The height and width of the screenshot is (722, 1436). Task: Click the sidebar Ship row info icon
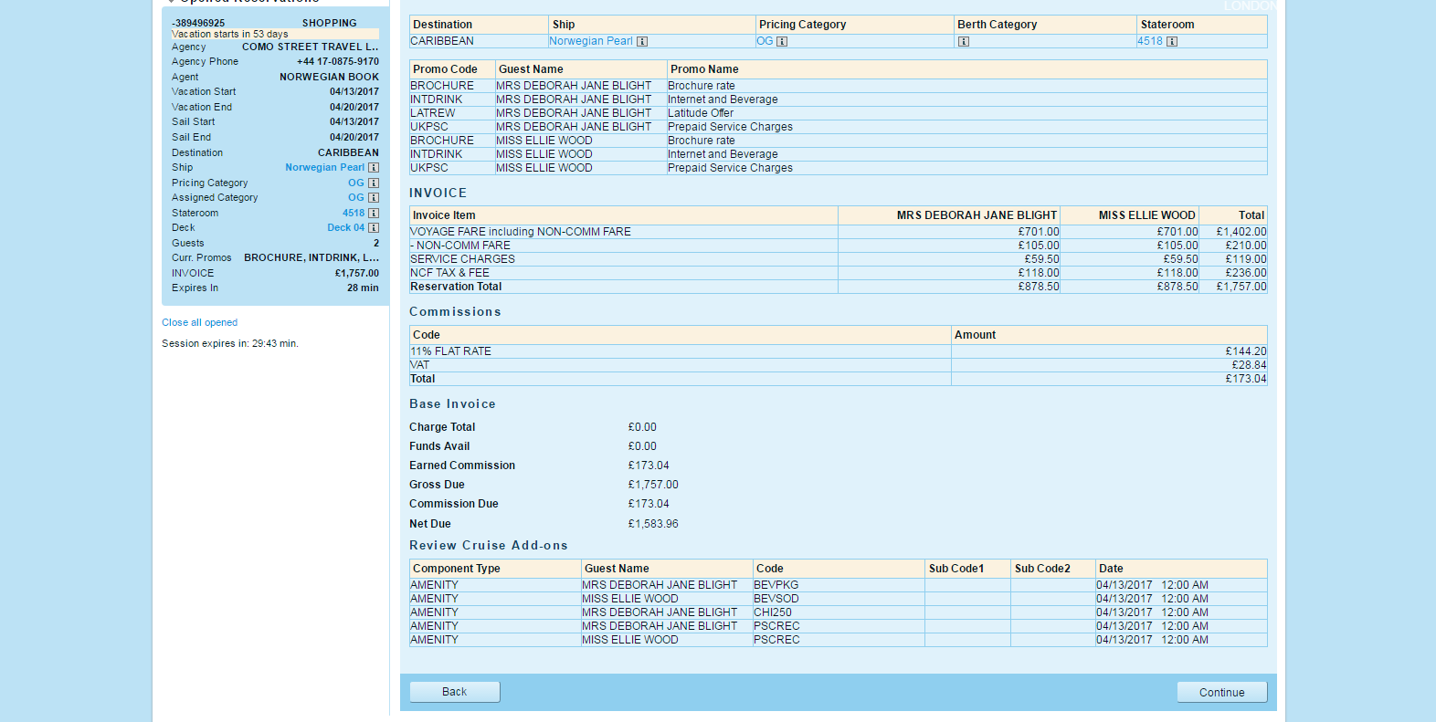pos(374,168)
